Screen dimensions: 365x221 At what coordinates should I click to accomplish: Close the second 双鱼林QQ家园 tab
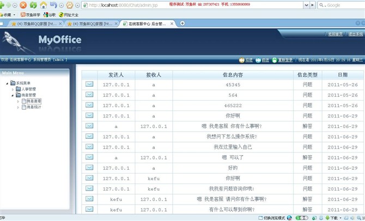116,24
